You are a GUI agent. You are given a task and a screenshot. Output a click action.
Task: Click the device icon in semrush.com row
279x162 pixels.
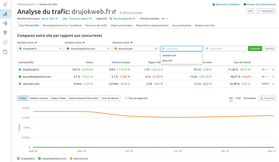[x=273, y=84]
